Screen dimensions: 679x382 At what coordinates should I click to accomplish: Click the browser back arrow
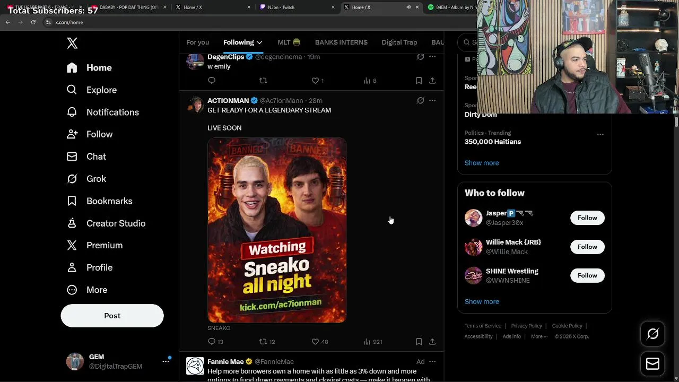point(8,22)
